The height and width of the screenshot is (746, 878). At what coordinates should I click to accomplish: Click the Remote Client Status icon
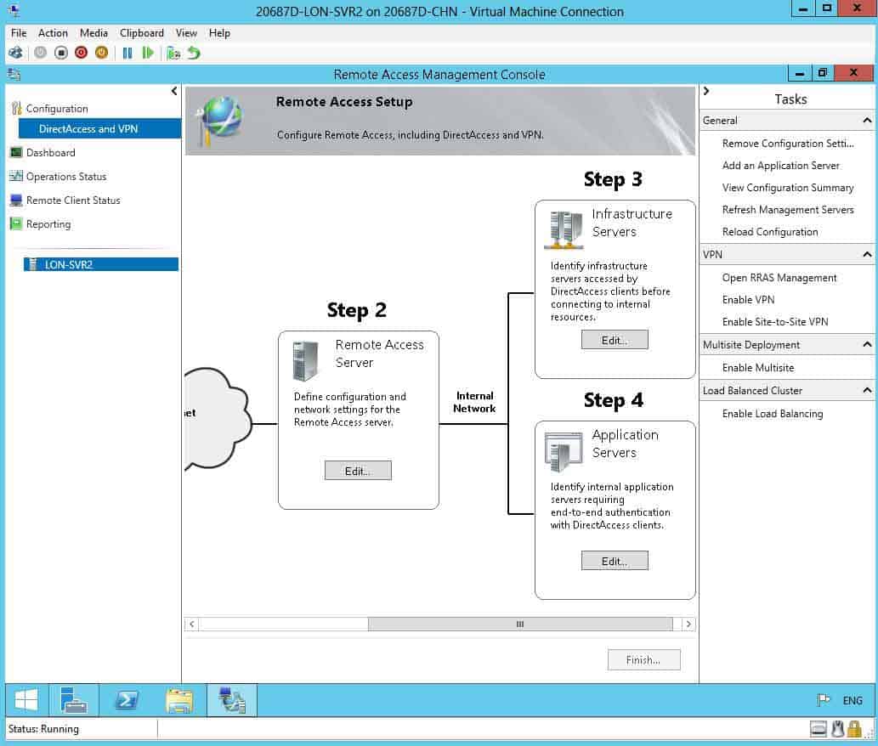16,200
